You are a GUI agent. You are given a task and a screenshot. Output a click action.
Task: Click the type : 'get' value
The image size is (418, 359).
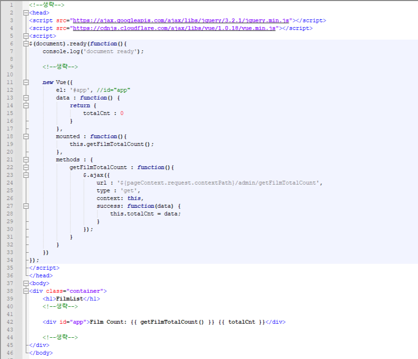pyautogui.click(x=118, y=190)
